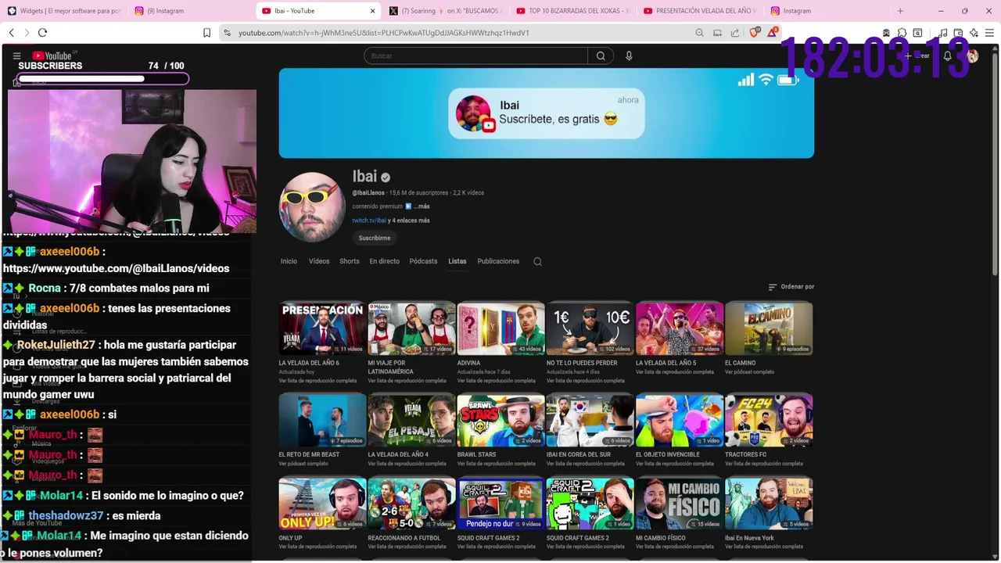Open EL RETO DE MR BEAST thumbnail

click(x=322, y=420)
